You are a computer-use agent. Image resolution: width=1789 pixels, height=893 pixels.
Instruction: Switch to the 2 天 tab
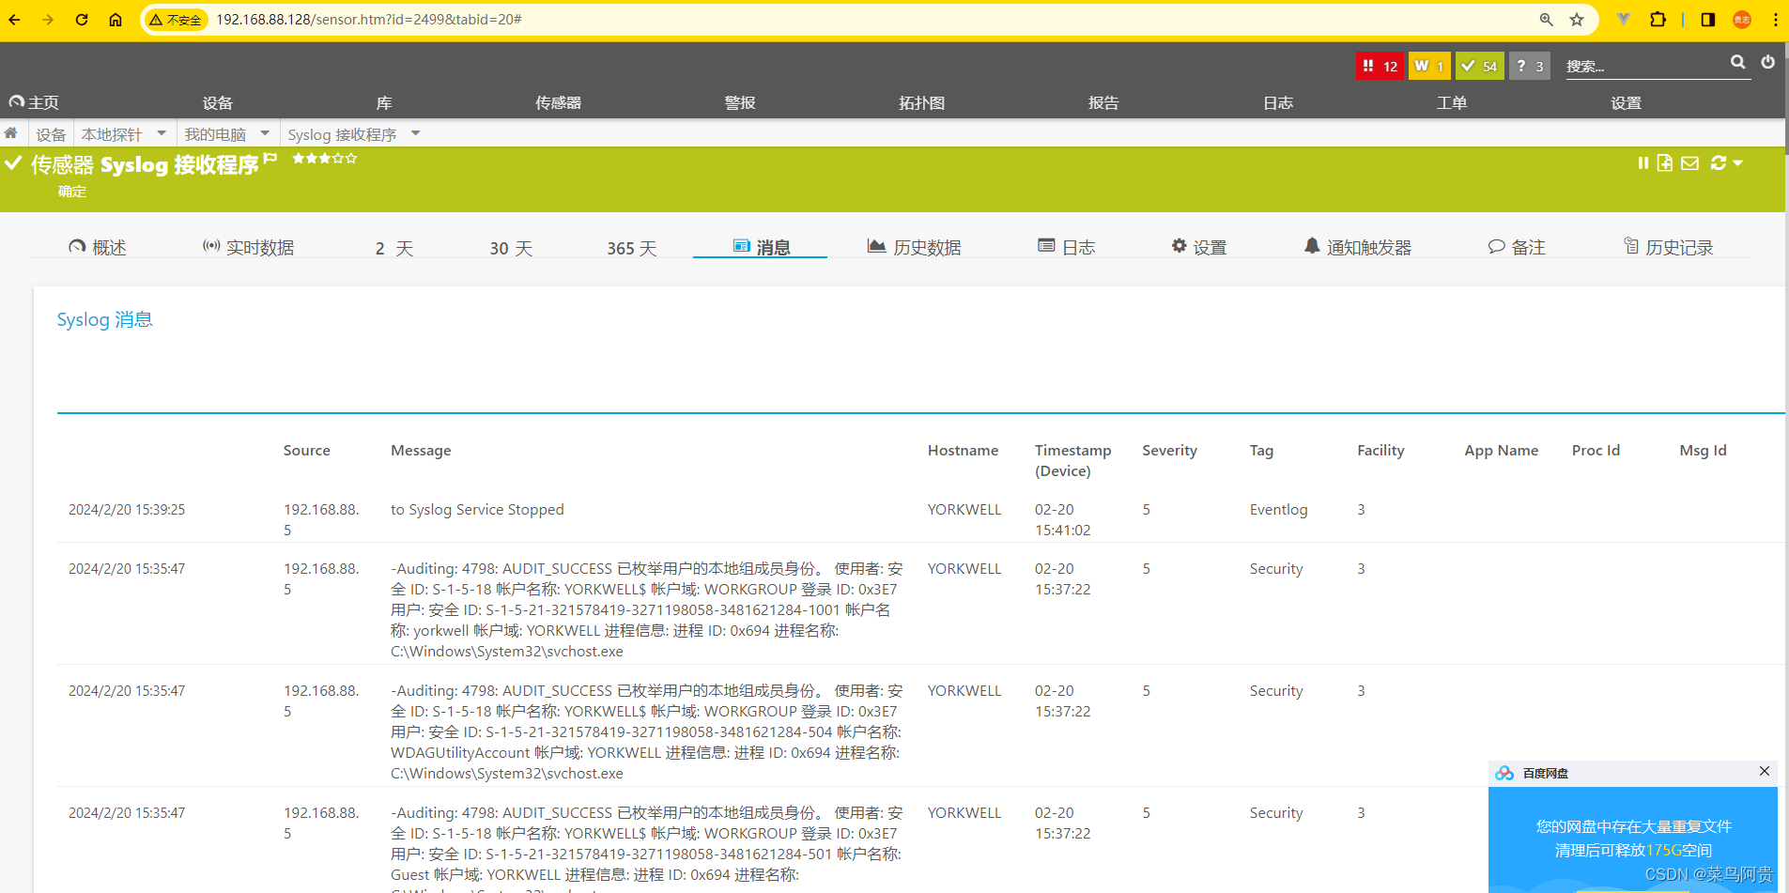[x=394, y=248]
